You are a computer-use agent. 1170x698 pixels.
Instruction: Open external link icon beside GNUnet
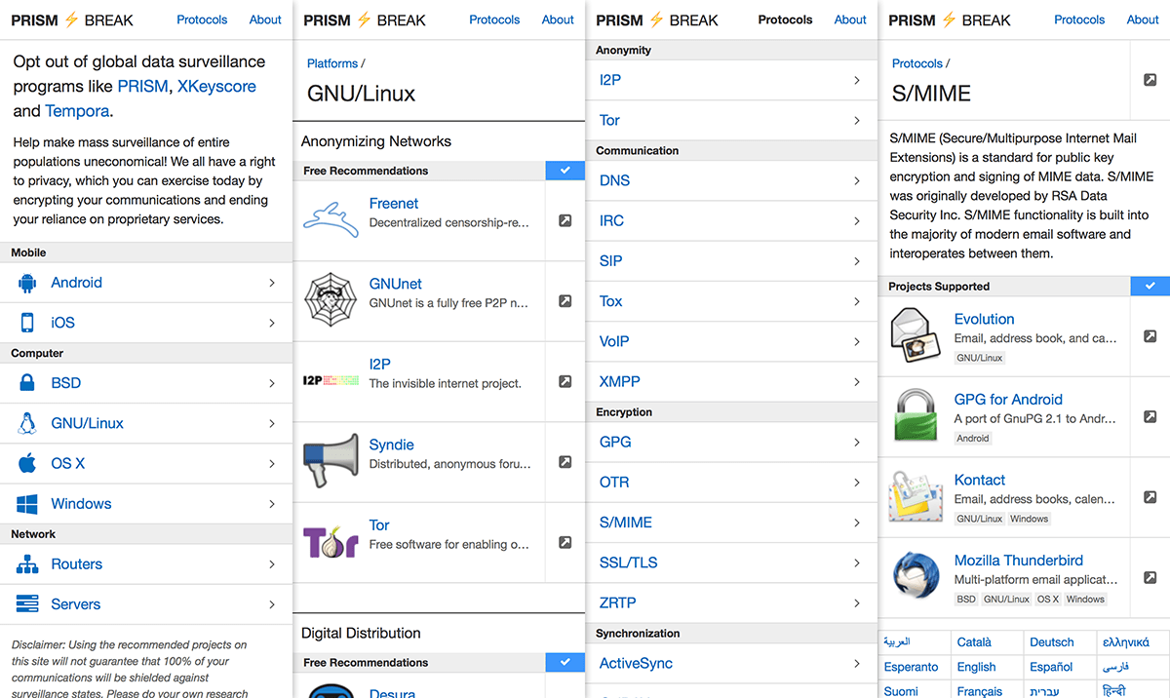tap(565, 301)
